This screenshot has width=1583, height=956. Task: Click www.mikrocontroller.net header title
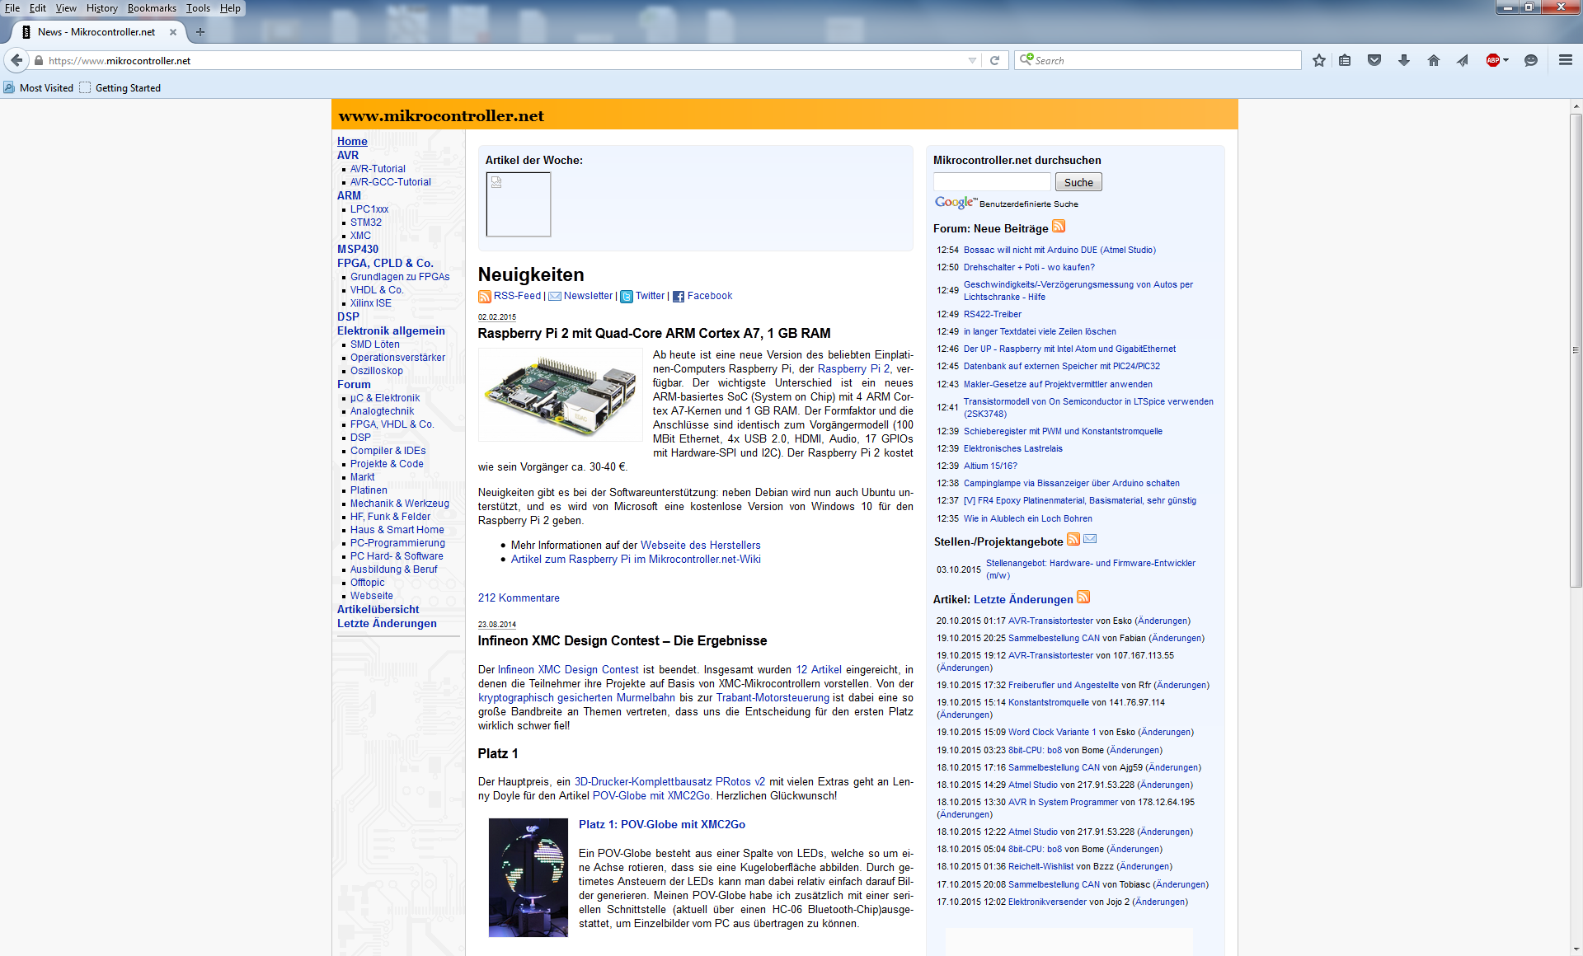click(x=441, y=116)
